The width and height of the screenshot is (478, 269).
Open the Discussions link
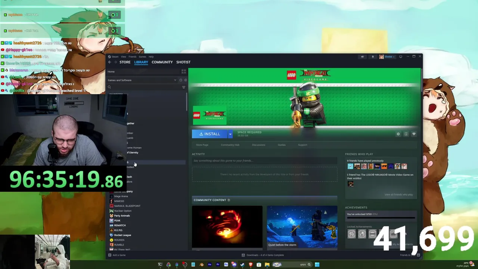coord(258,145)
